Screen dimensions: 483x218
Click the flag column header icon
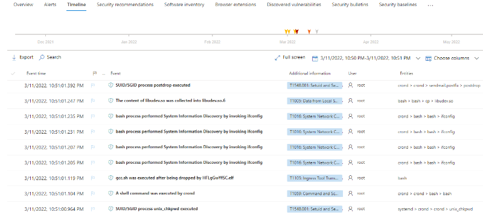(x=95, y=73)
